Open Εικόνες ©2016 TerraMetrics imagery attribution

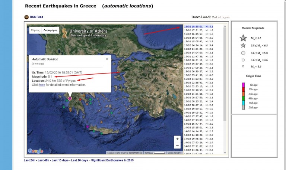[x=125, y=153]
